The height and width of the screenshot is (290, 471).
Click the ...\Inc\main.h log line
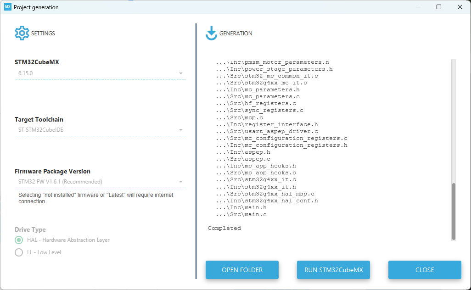point(241,207)
